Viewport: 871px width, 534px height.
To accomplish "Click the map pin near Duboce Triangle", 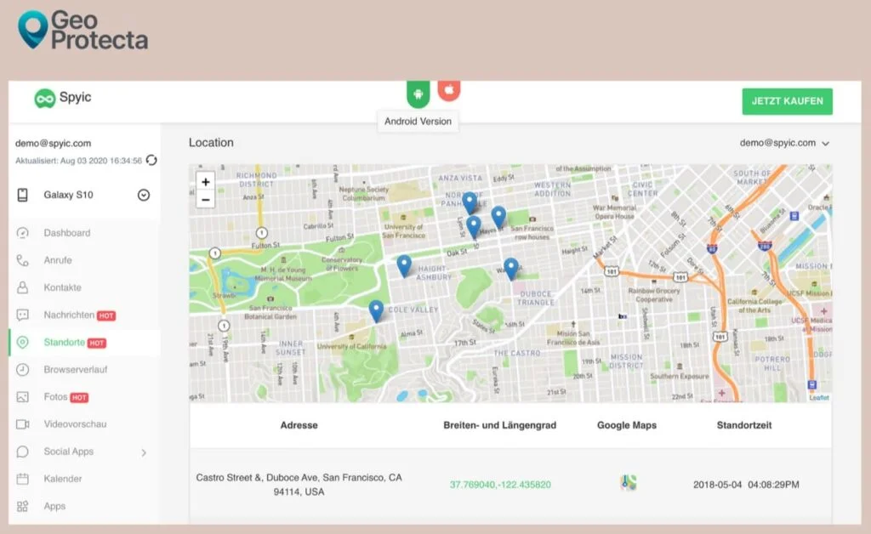I will pos(510,269).
